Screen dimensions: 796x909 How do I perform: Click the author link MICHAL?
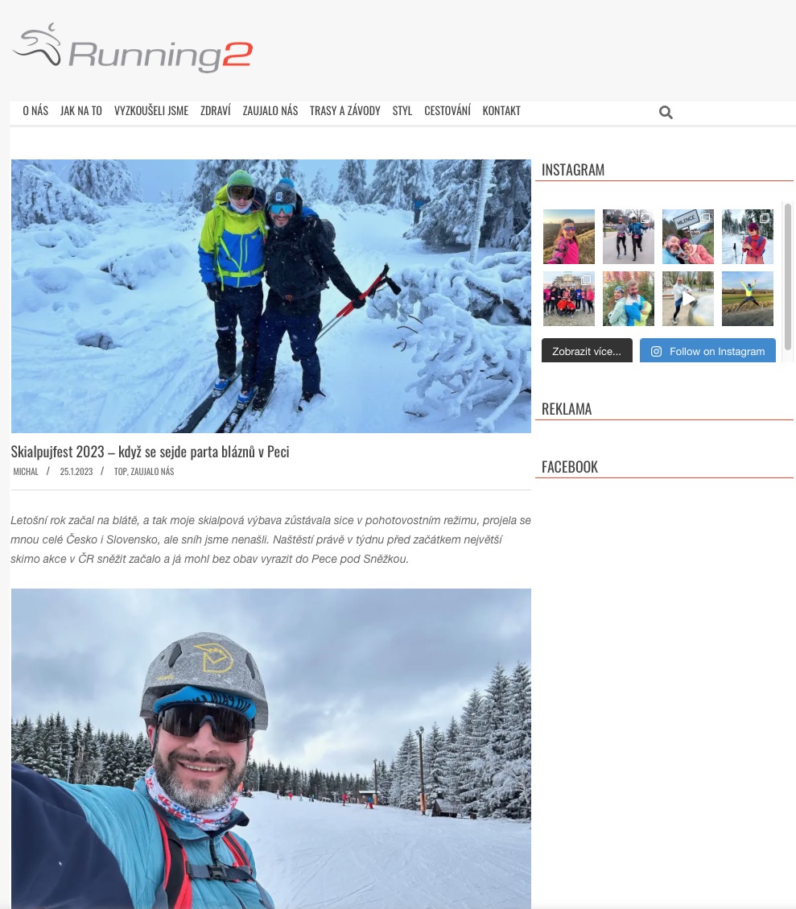coord(26,471)
